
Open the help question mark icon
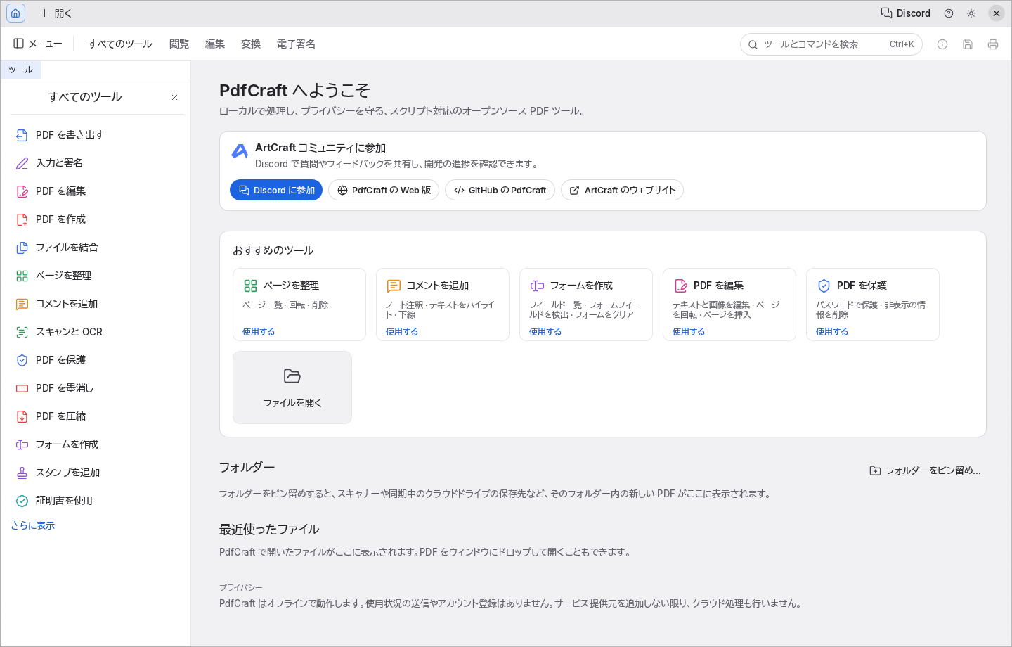(949, 13)
